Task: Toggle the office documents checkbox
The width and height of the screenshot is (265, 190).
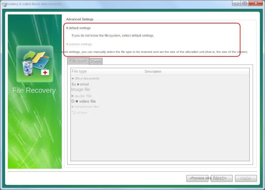Action: pyautogui.click(x=73, y=79)
